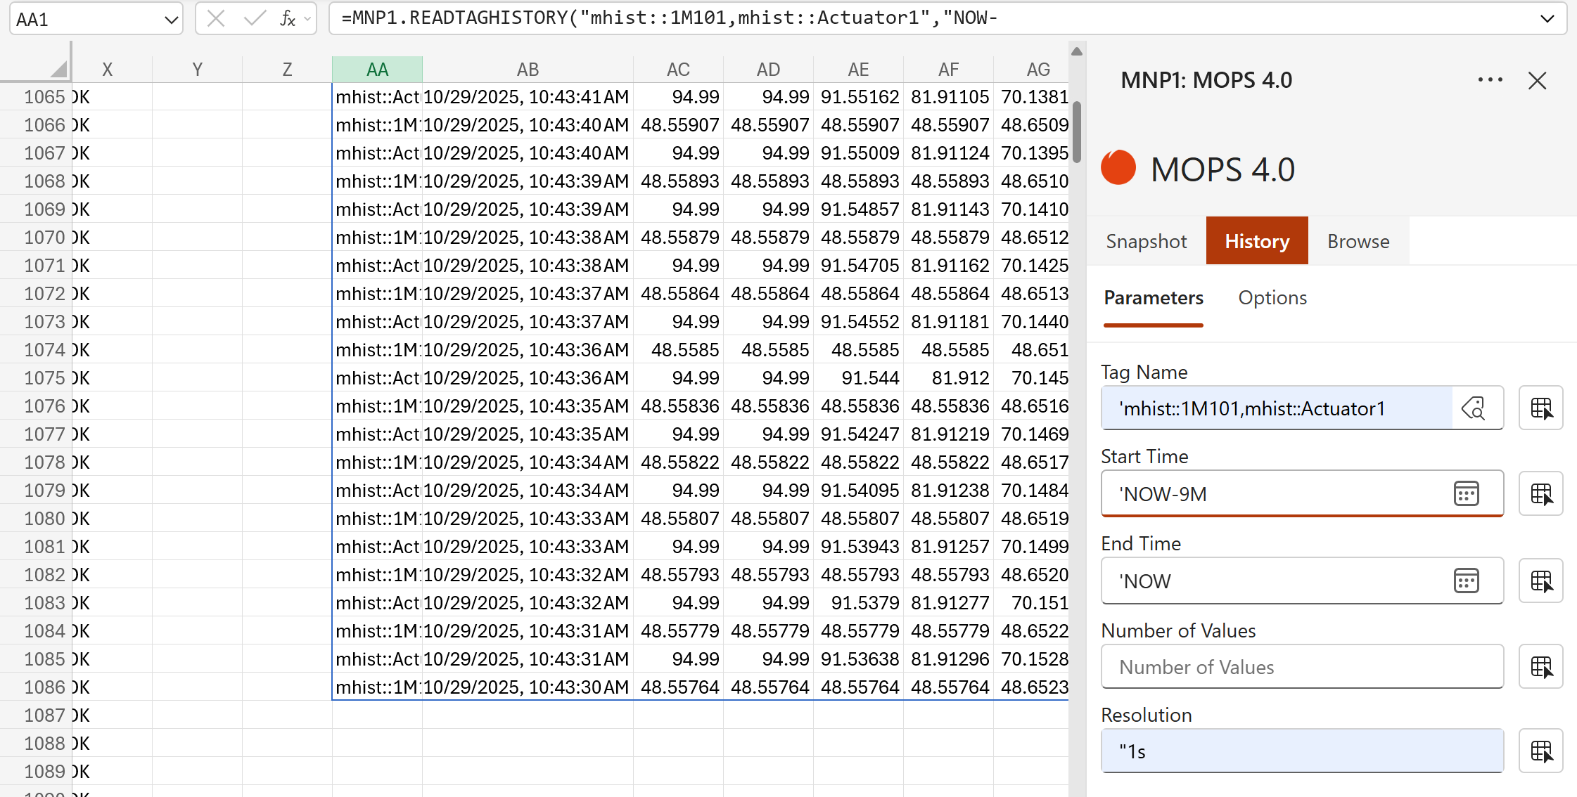The height and width of the screenshot is (797, 1577).
Task: Open the Options sub-tab
Action: 1272,297
